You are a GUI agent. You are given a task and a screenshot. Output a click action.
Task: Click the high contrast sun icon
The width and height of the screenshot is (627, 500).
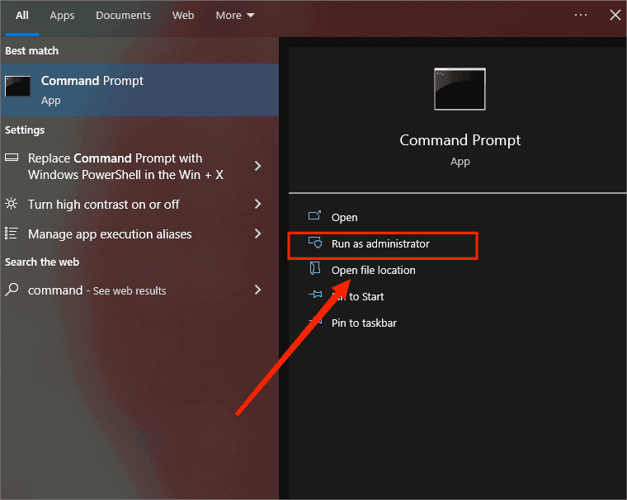pos(12,204)
